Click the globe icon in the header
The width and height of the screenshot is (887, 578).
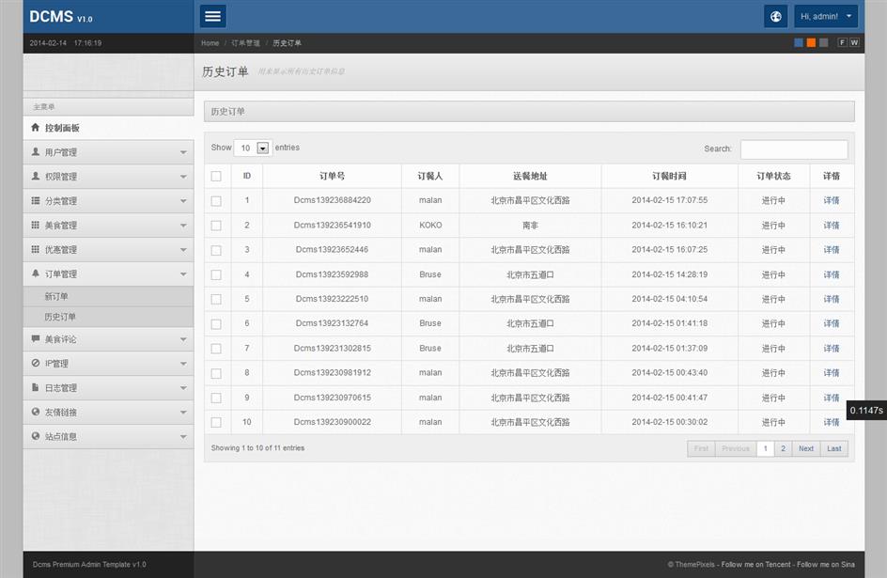coord(775,16)
